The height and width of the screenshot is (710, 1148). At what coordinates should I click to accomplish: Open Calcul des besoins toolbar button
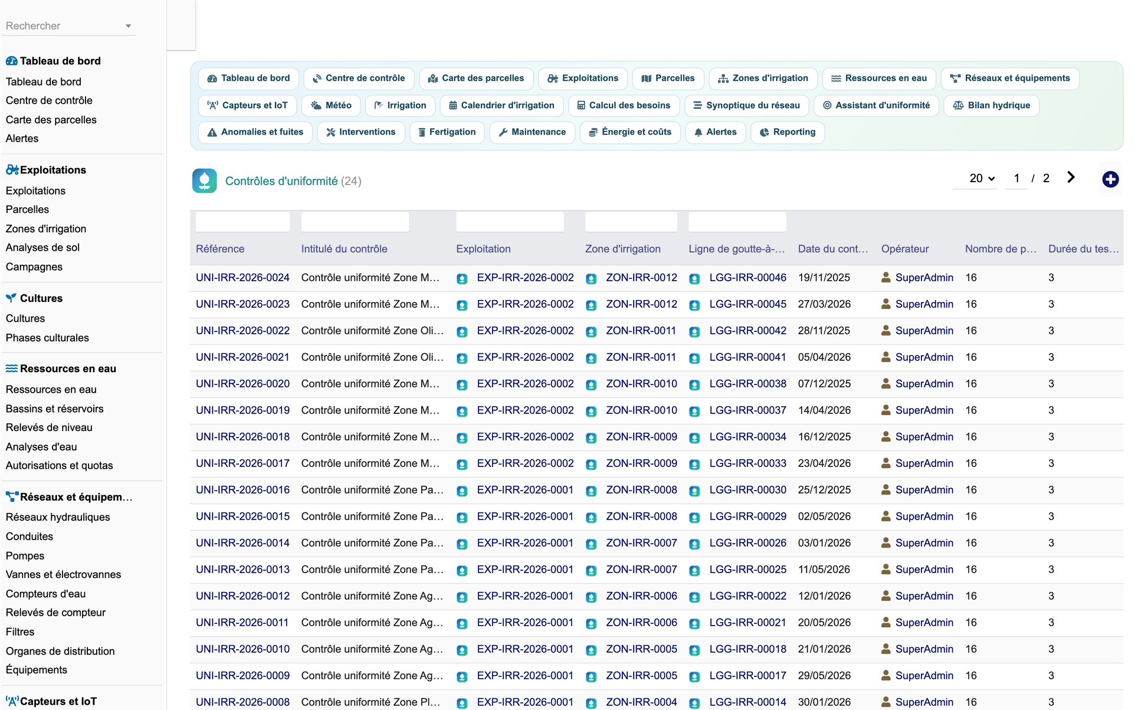pos(624,106)
